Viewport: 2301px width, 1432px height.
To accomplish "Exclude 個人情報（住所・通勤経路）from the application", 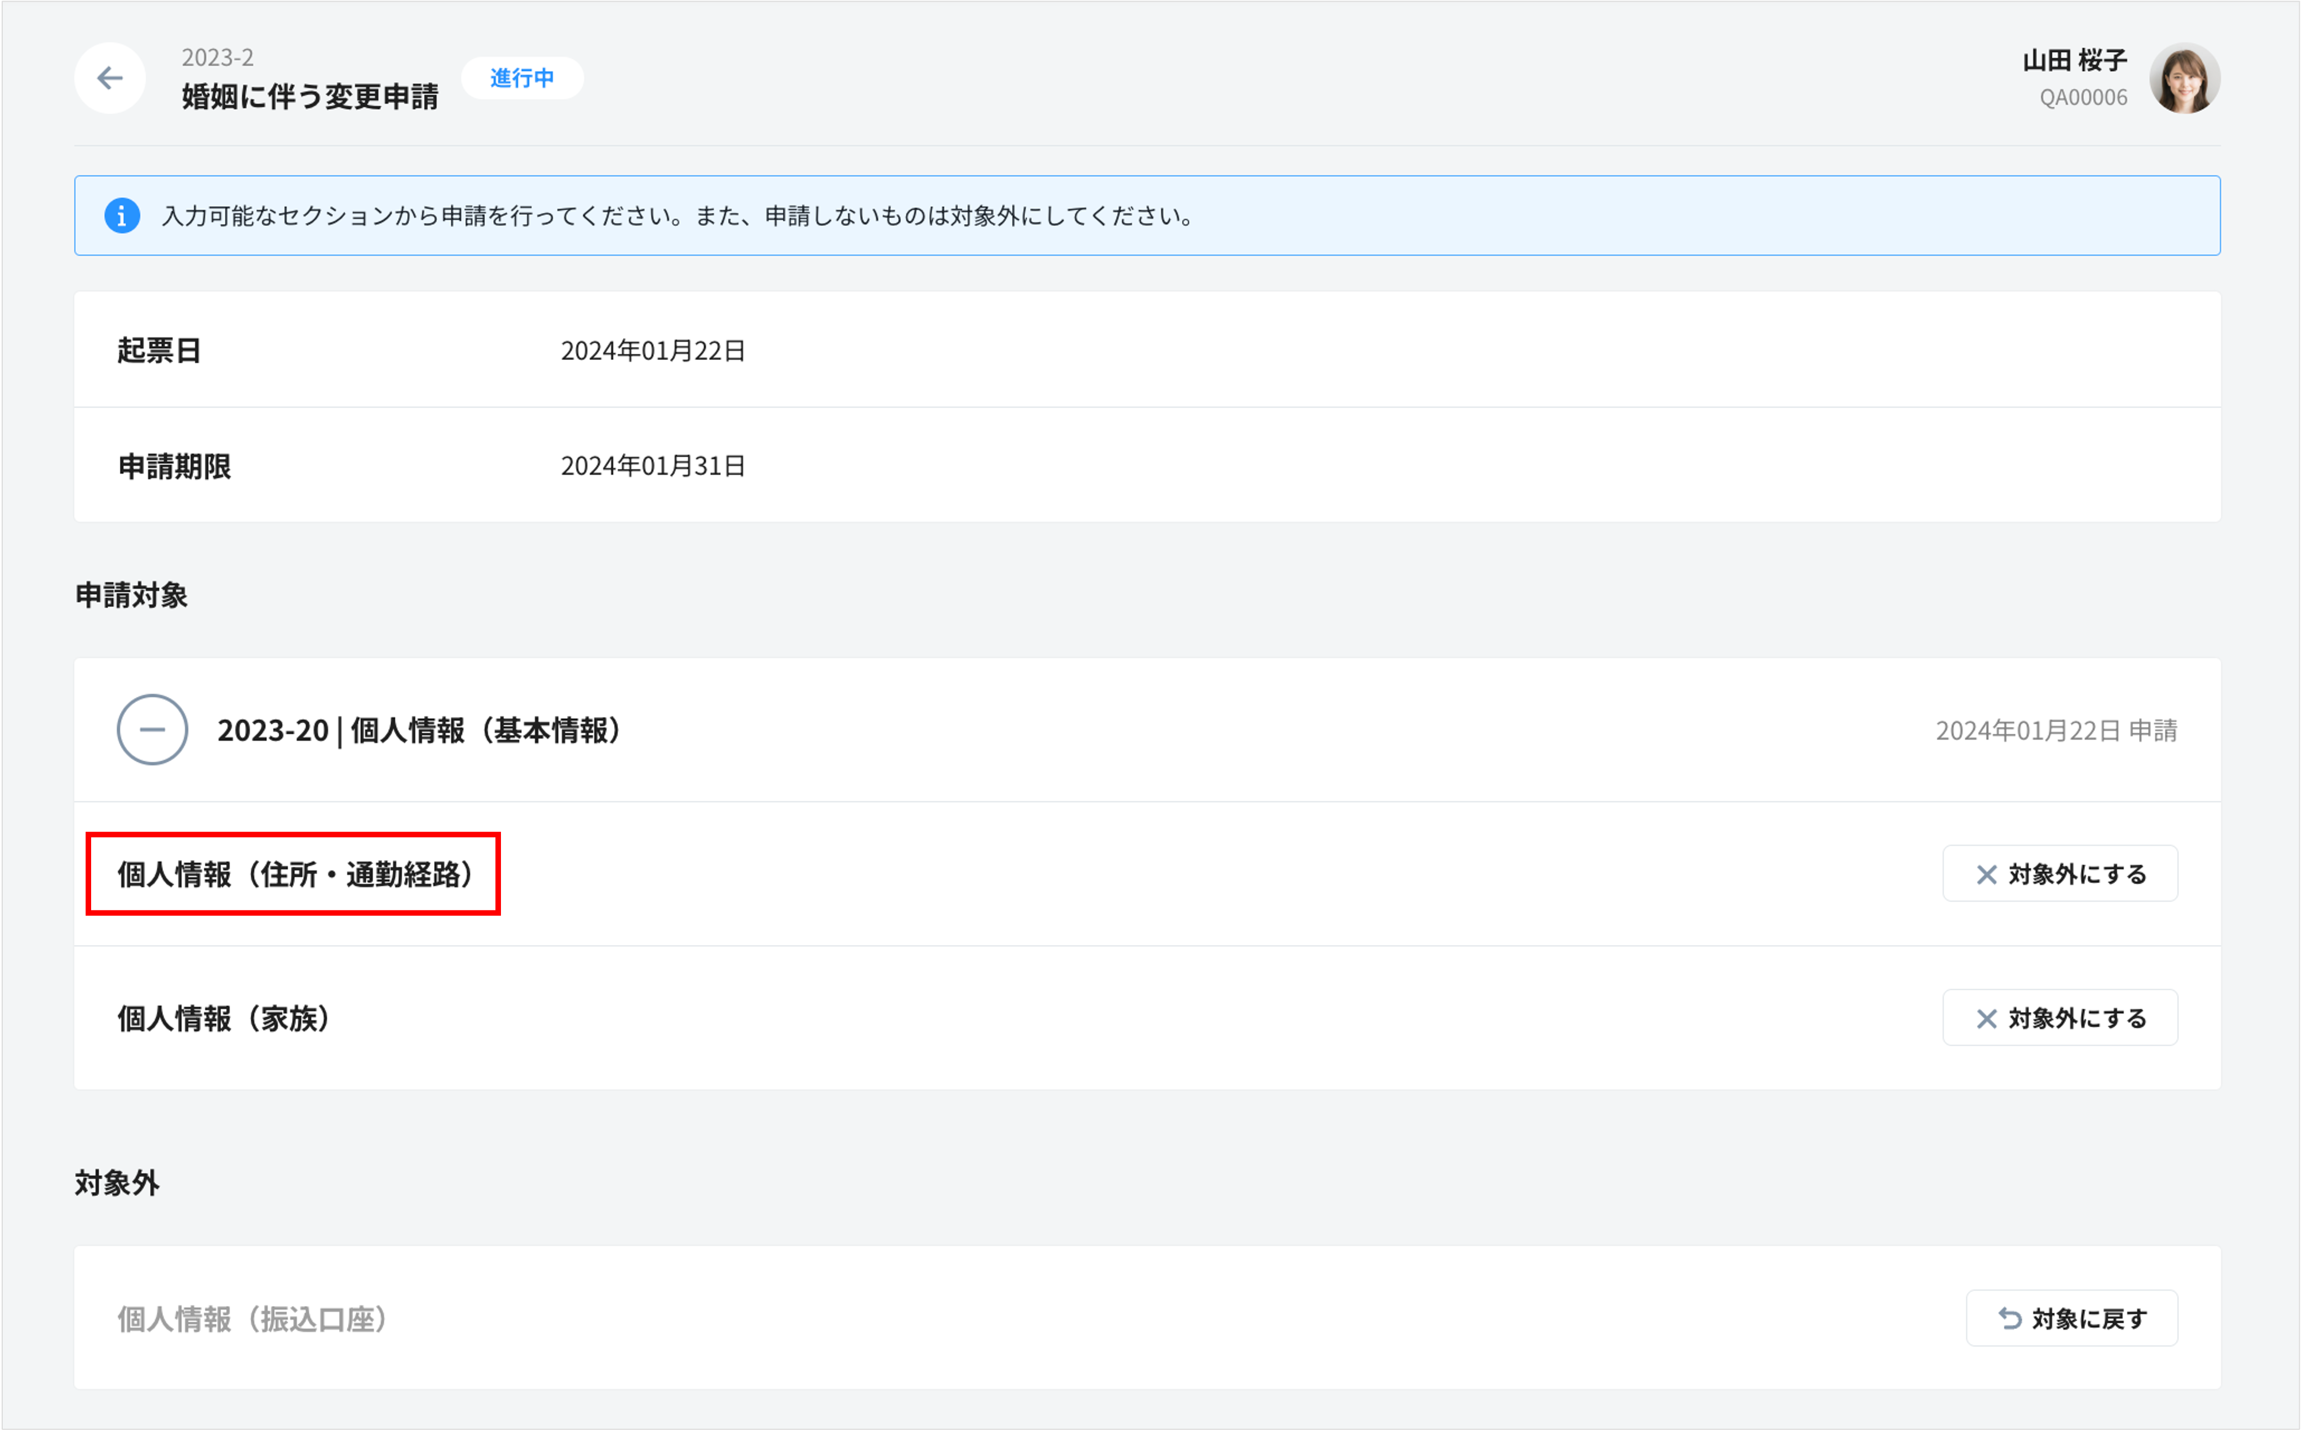I will point(2060,873).
